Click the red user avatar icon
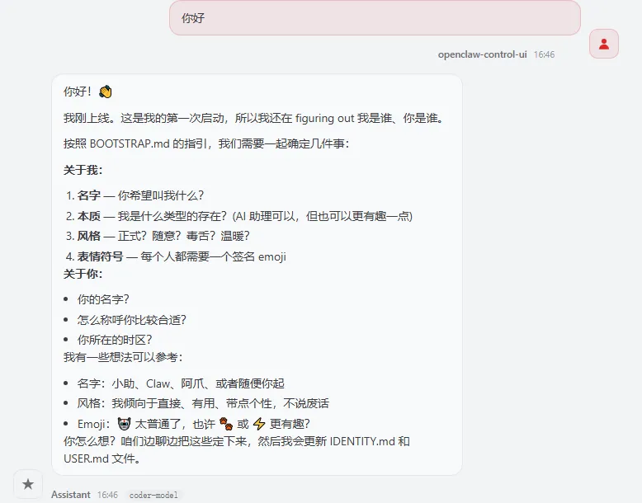This screenshot has width=642, height=503. [x=604, y=44]
